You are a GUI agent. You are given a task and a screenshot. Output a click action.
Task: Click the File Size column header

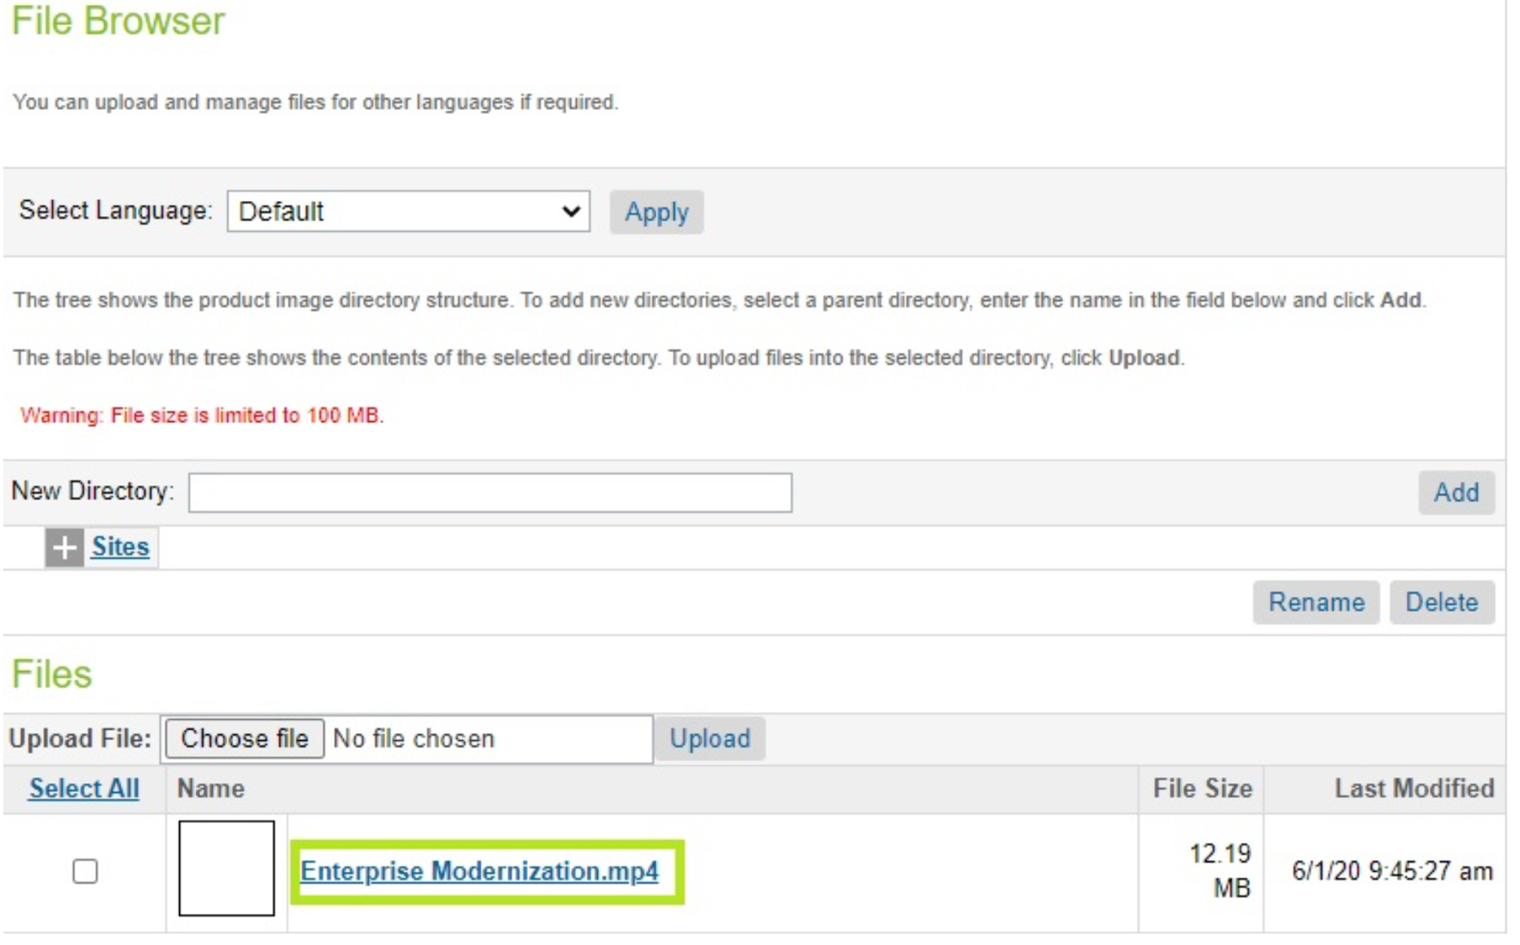point(1202,789)
